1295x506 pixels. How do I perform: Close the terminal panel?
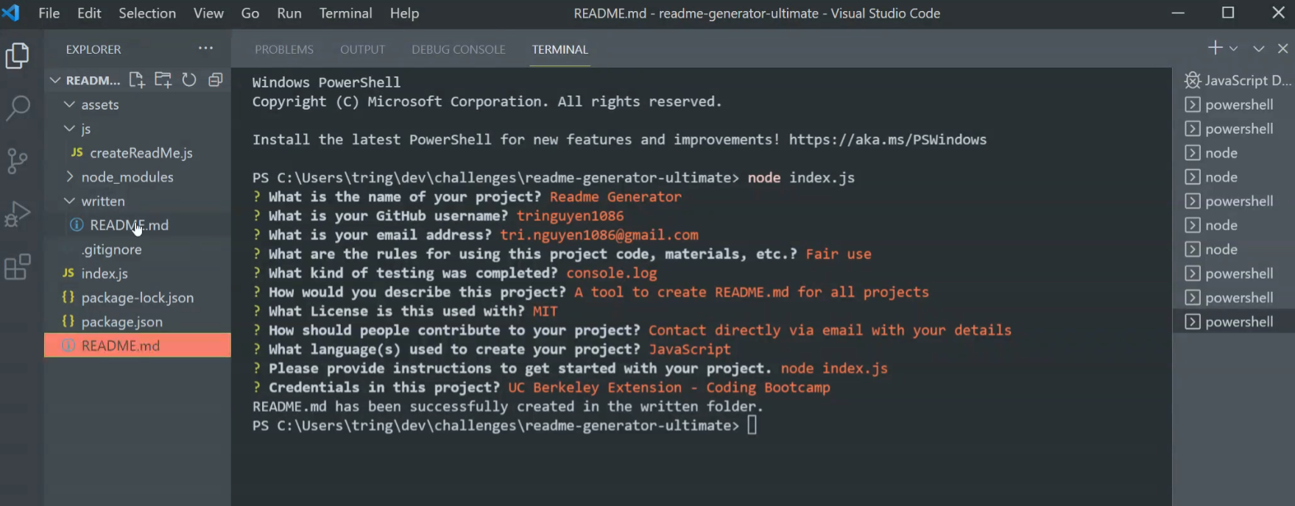1282,49
